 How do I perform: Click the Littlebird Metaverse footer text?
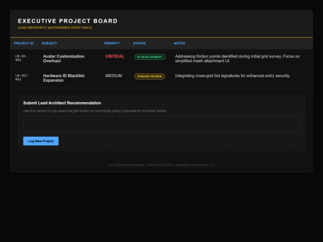coord(161,165)
